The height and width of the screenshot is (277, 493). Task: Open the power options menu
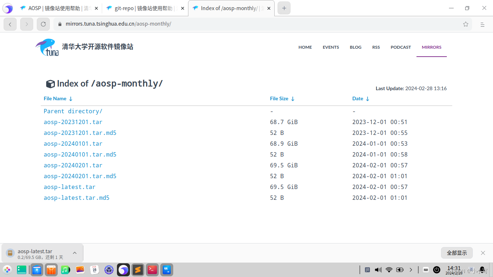[x=437, y=269]
